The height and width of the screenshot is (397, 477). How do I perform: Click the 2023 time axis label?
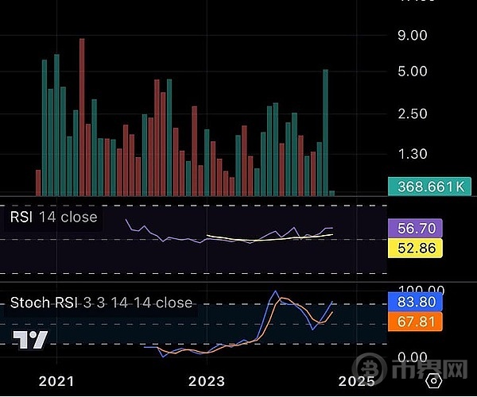tap(207, 381)
